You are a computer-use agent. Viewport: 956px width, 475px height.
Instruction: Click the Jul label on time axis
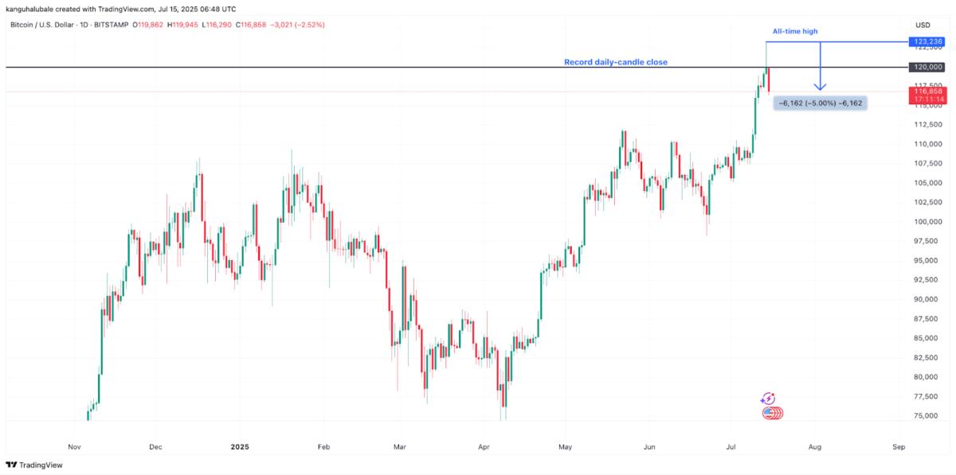[x=731, y=447]
